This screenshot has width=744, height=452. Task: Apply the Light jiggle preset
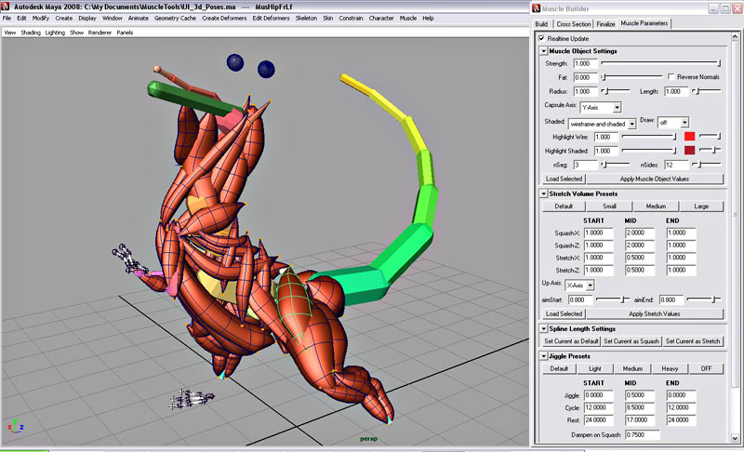(595, 368)
